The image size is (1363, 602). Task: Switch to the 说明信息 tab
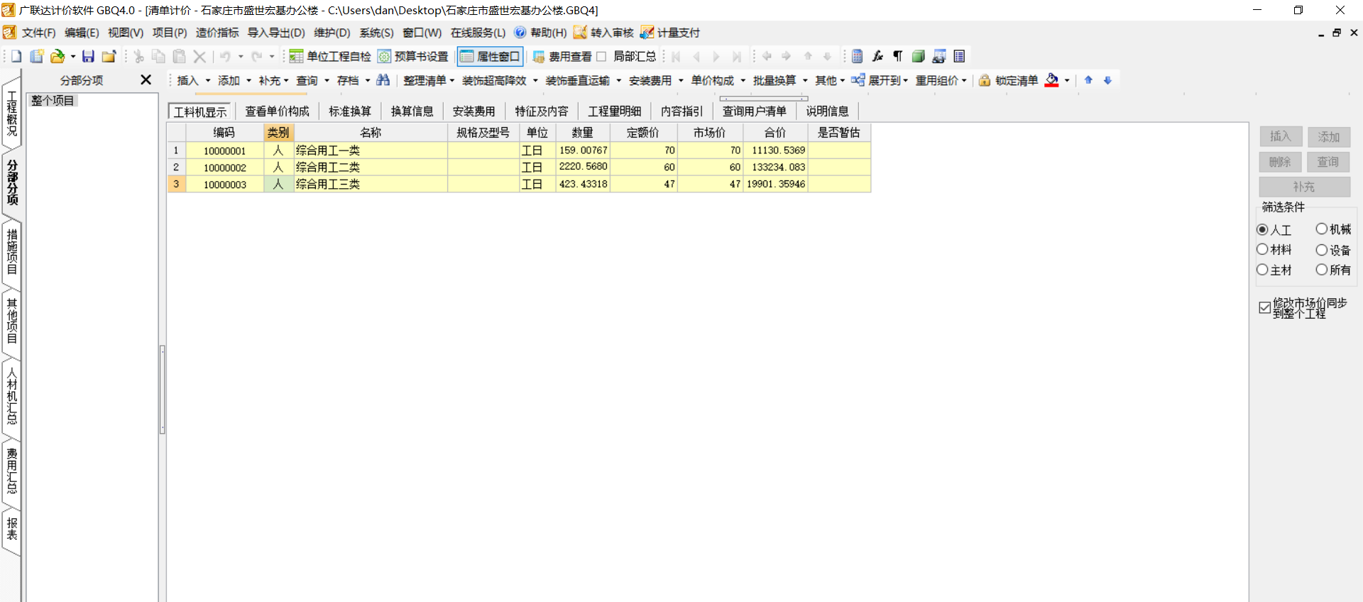tap(827, 111)
